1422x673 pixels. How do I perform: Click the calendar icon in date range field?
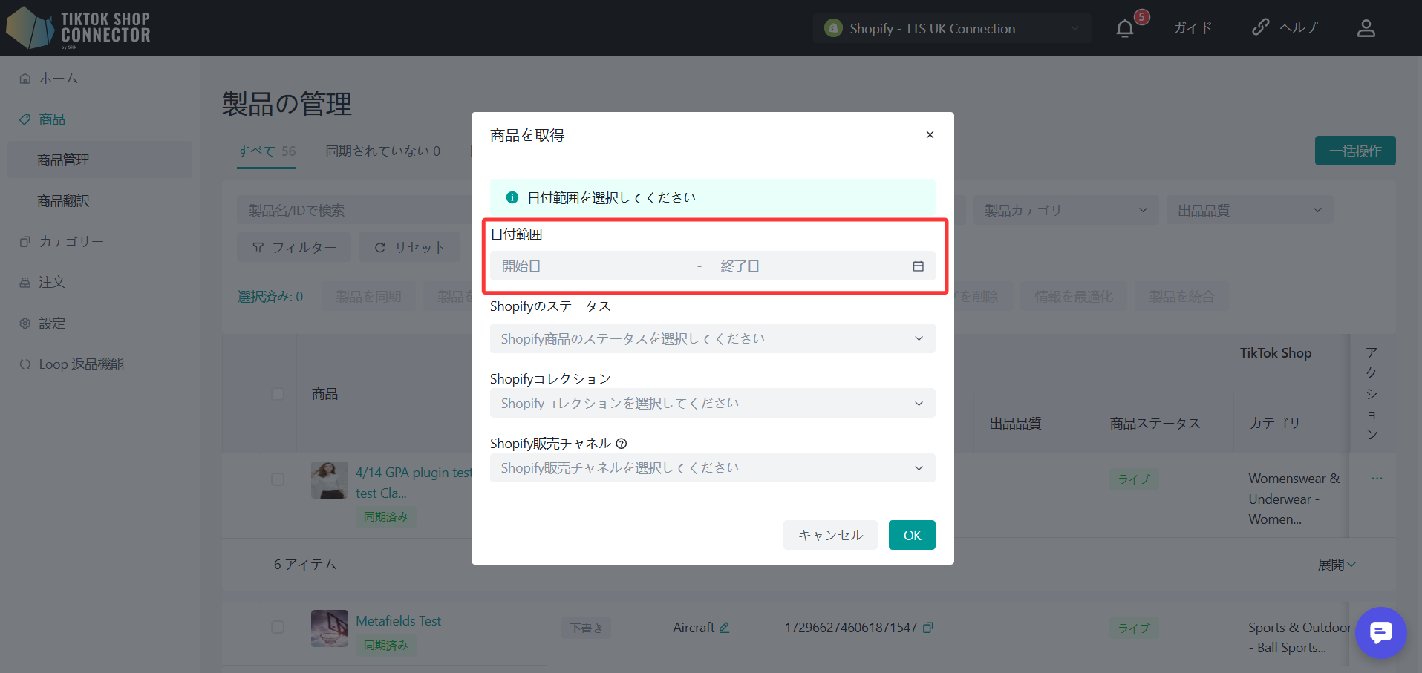pos(918,266)
